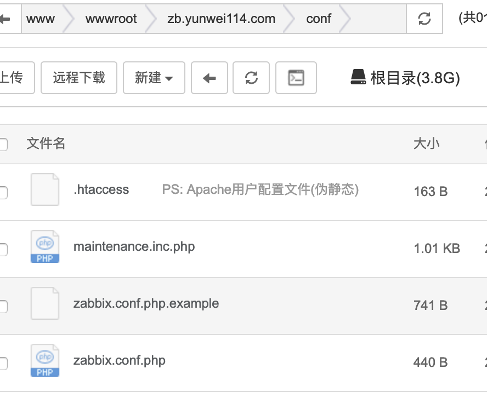Navigate to the wwwroot breadcrumb
This screenshot has height=403, width=487.
(111, 19)
